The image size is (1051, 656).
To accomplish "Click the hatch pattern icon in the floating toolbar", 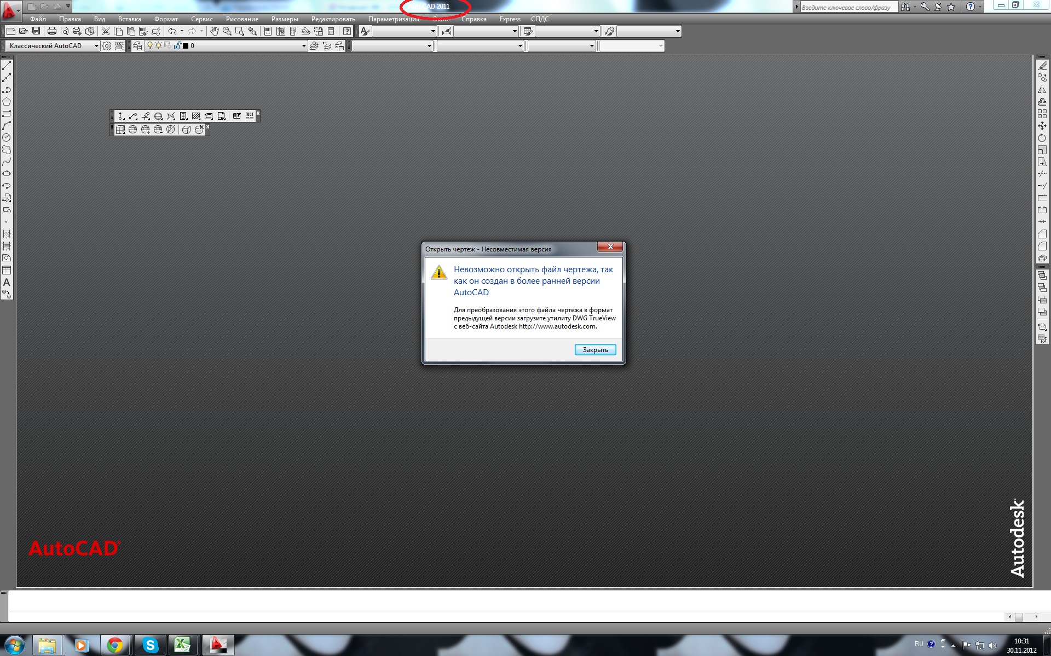I will click(196, 116).
